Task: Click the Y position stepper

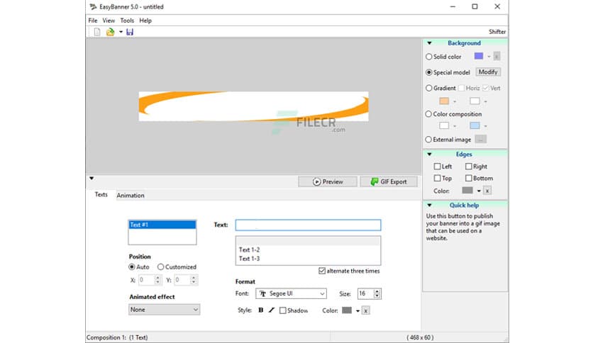Action: [193, 280]
